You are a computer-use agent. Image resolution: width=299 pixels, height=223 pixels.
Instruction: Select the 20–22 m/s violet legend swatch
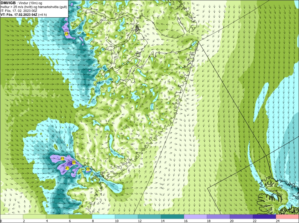(x=241, y=216)
